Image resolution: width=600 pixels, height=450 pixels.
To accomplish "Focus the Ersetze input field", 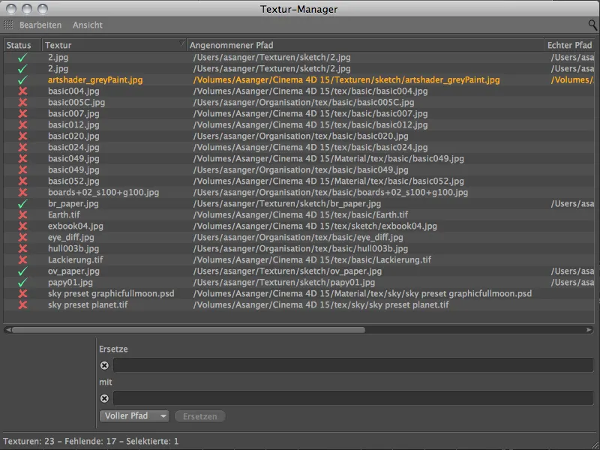I will (x=353, y=365).
